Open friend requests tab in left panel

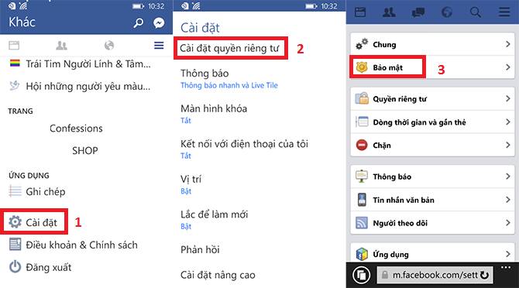pos(61,46)
